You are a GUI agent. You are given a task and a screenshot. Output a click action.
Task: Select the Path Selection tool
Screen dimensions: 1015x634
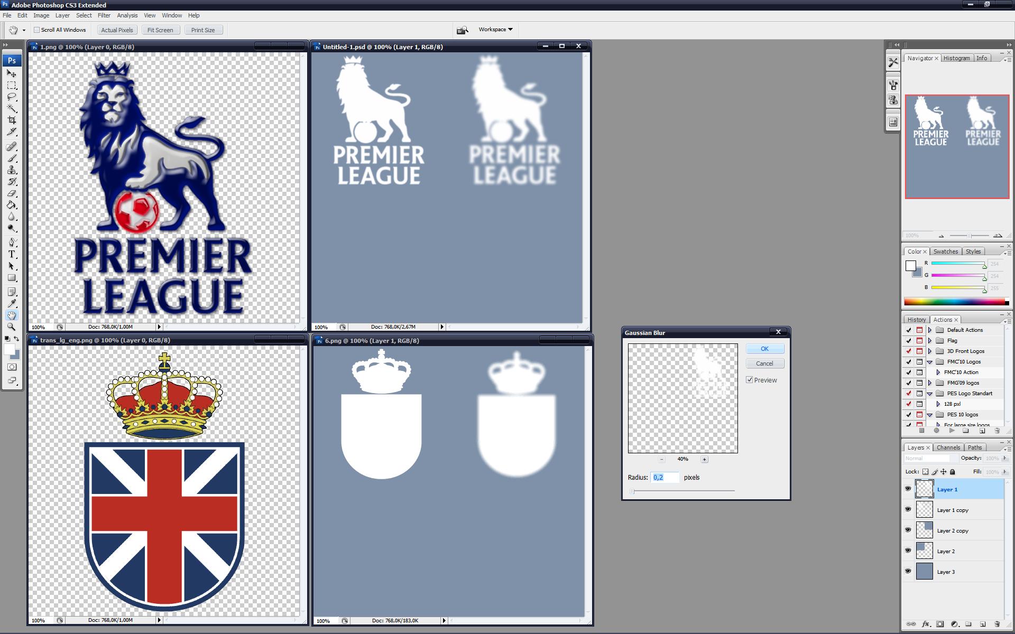12,266
